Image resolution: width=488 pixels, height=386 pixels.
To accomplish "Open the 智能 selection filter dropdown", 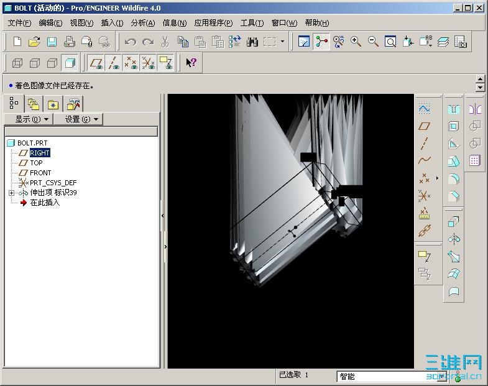I will (x=441, y=376).
